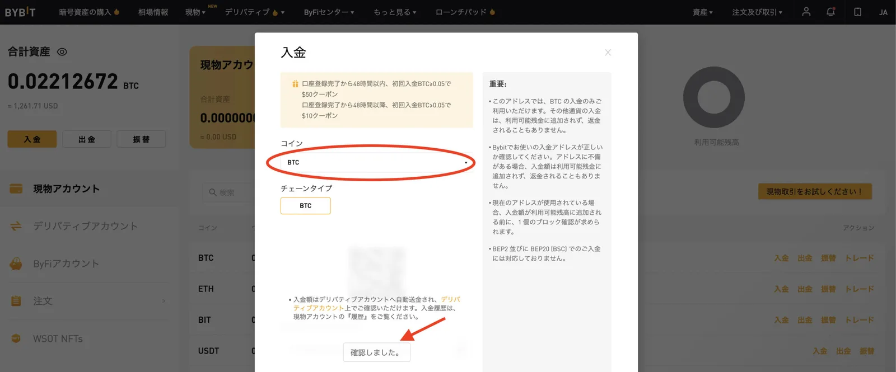
Task: Click the WSOT NFTs badge icon
Action: coord(16,338)
